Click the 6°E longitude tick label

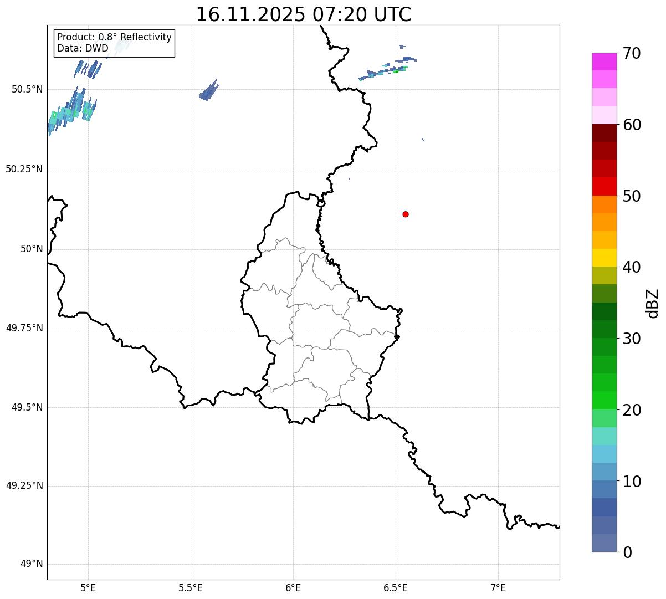tap(293, 587)
